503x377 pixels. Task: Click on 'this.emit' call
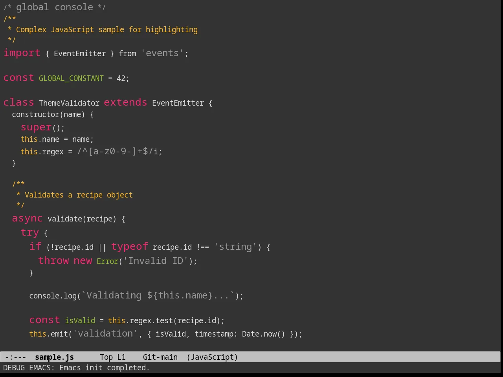[49, 334]
